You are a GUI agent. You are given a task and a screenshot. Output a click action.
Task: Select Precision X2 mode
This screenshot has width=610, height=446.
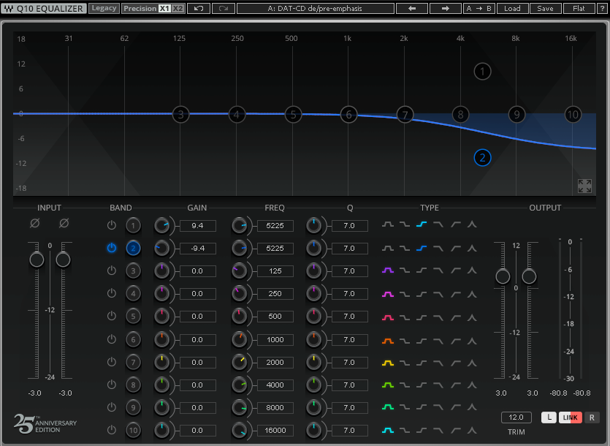178,8
